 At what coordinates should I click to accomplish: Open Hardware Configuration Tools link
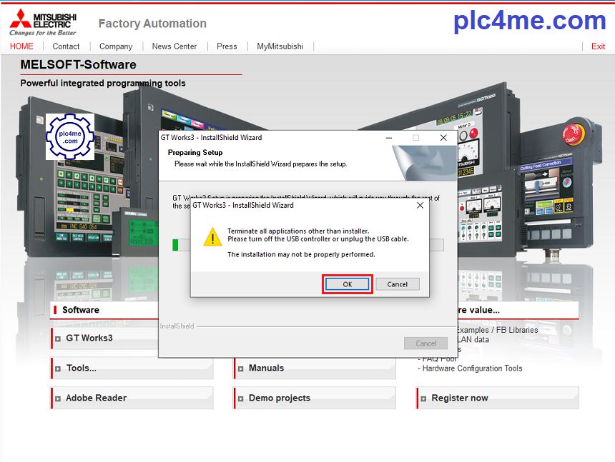tap(472, 368)
